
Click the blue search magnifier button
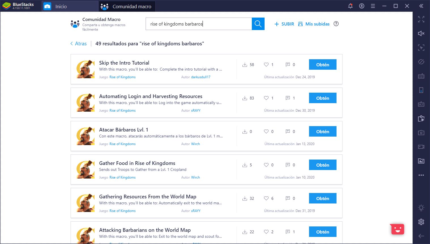pyautogui.click(x=258, y=24)
